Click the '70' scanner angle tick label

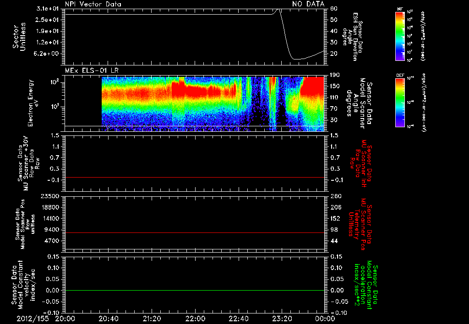coord(334,109)
